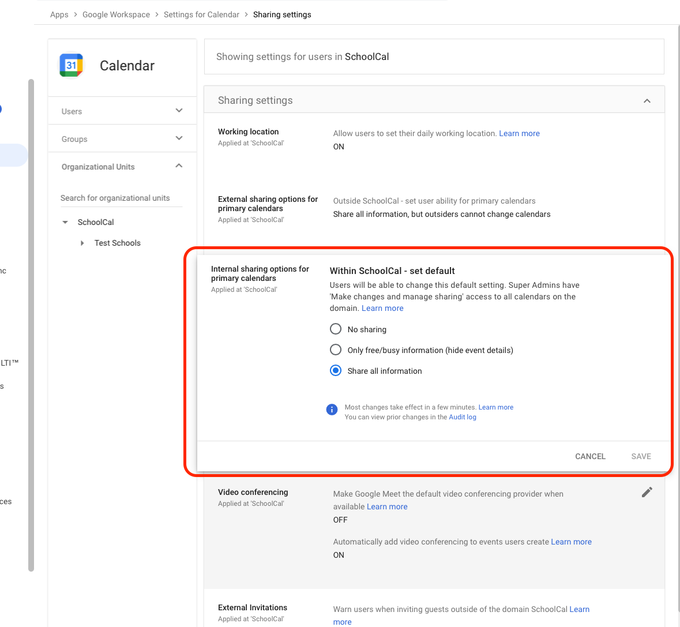Image resolution: width=680 pixels, height=627 pixels.
Task: Click the Calendar title text
Action: [127, 66]
